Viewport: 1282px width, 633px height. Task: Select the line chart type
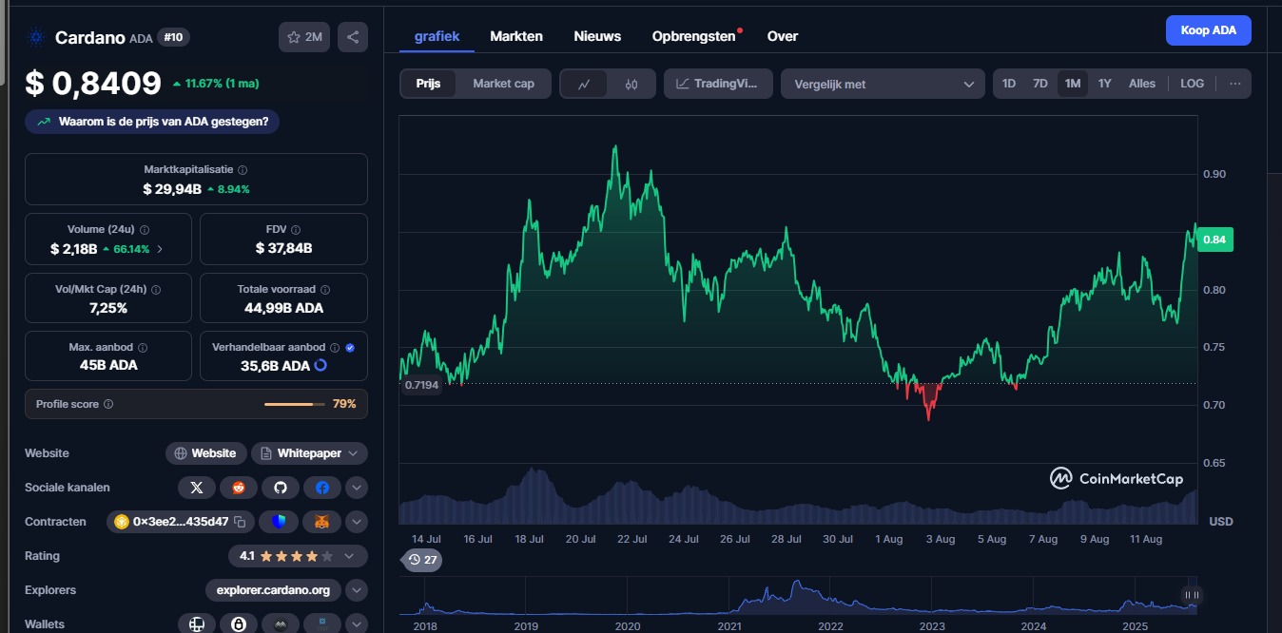(585, 84)
